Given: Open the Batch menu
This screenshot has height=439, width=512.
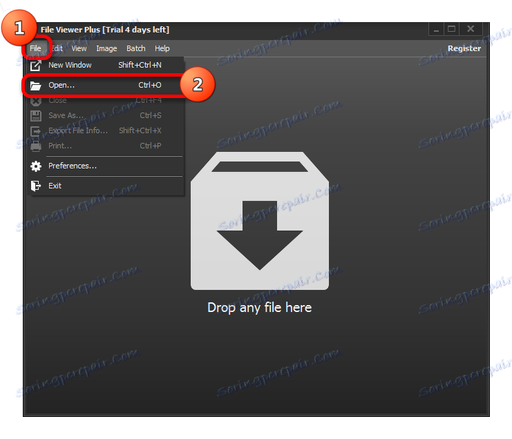Looking at the screenshot, I should coord(136,48).
